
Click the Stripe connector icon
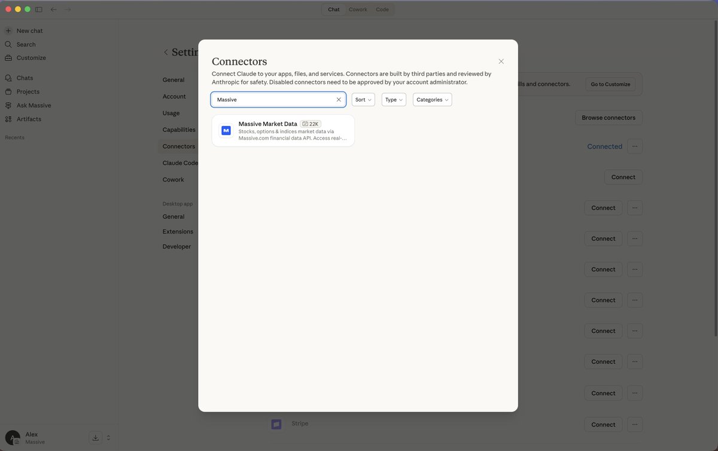point(276,424)
